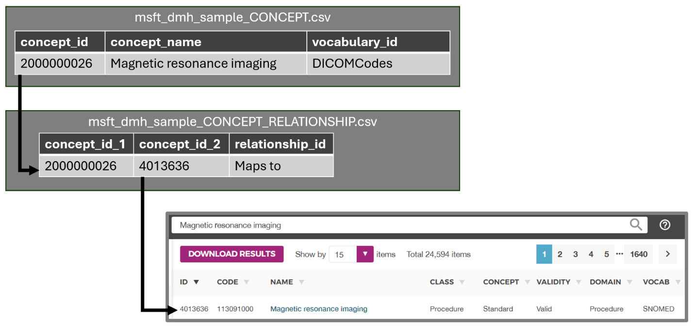Open the VOCAB column filter icon
The height and width of the screenshot is (328, 695).
[678, 282]
